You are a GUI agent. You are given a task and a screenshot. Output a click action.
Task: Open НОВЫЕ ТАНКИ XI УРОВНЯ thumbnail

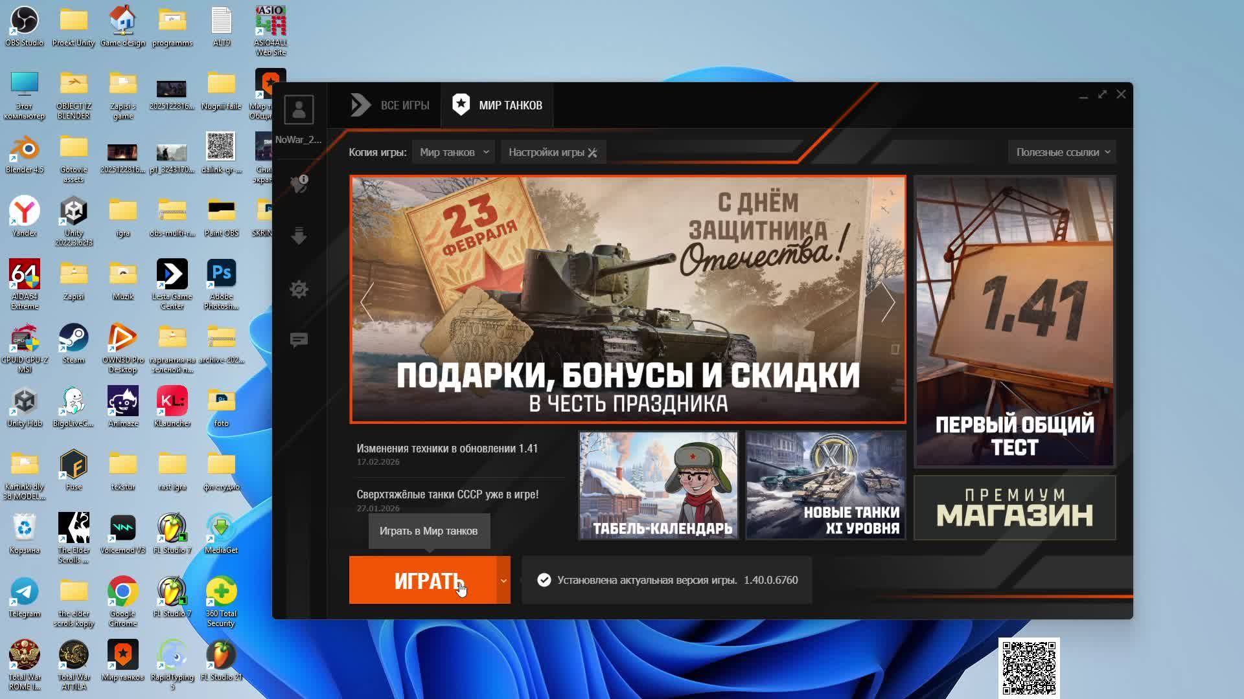click(x=825, y=485)
